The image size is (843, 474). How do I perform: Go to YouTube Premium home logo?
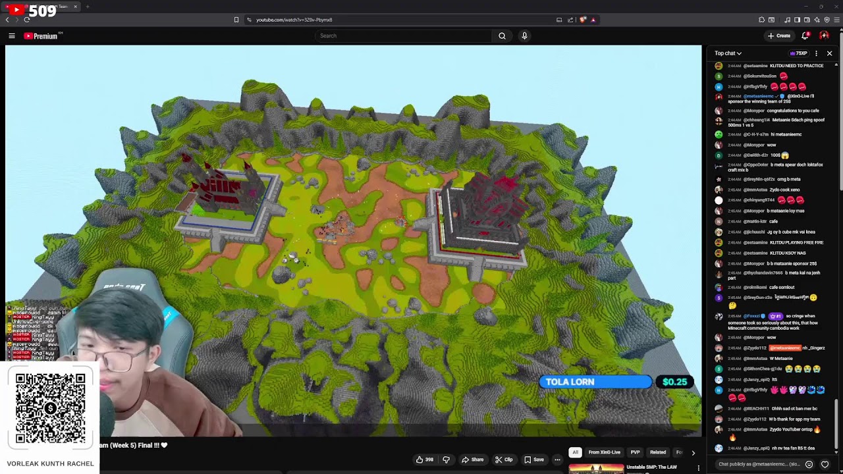[x=41, y=36]
